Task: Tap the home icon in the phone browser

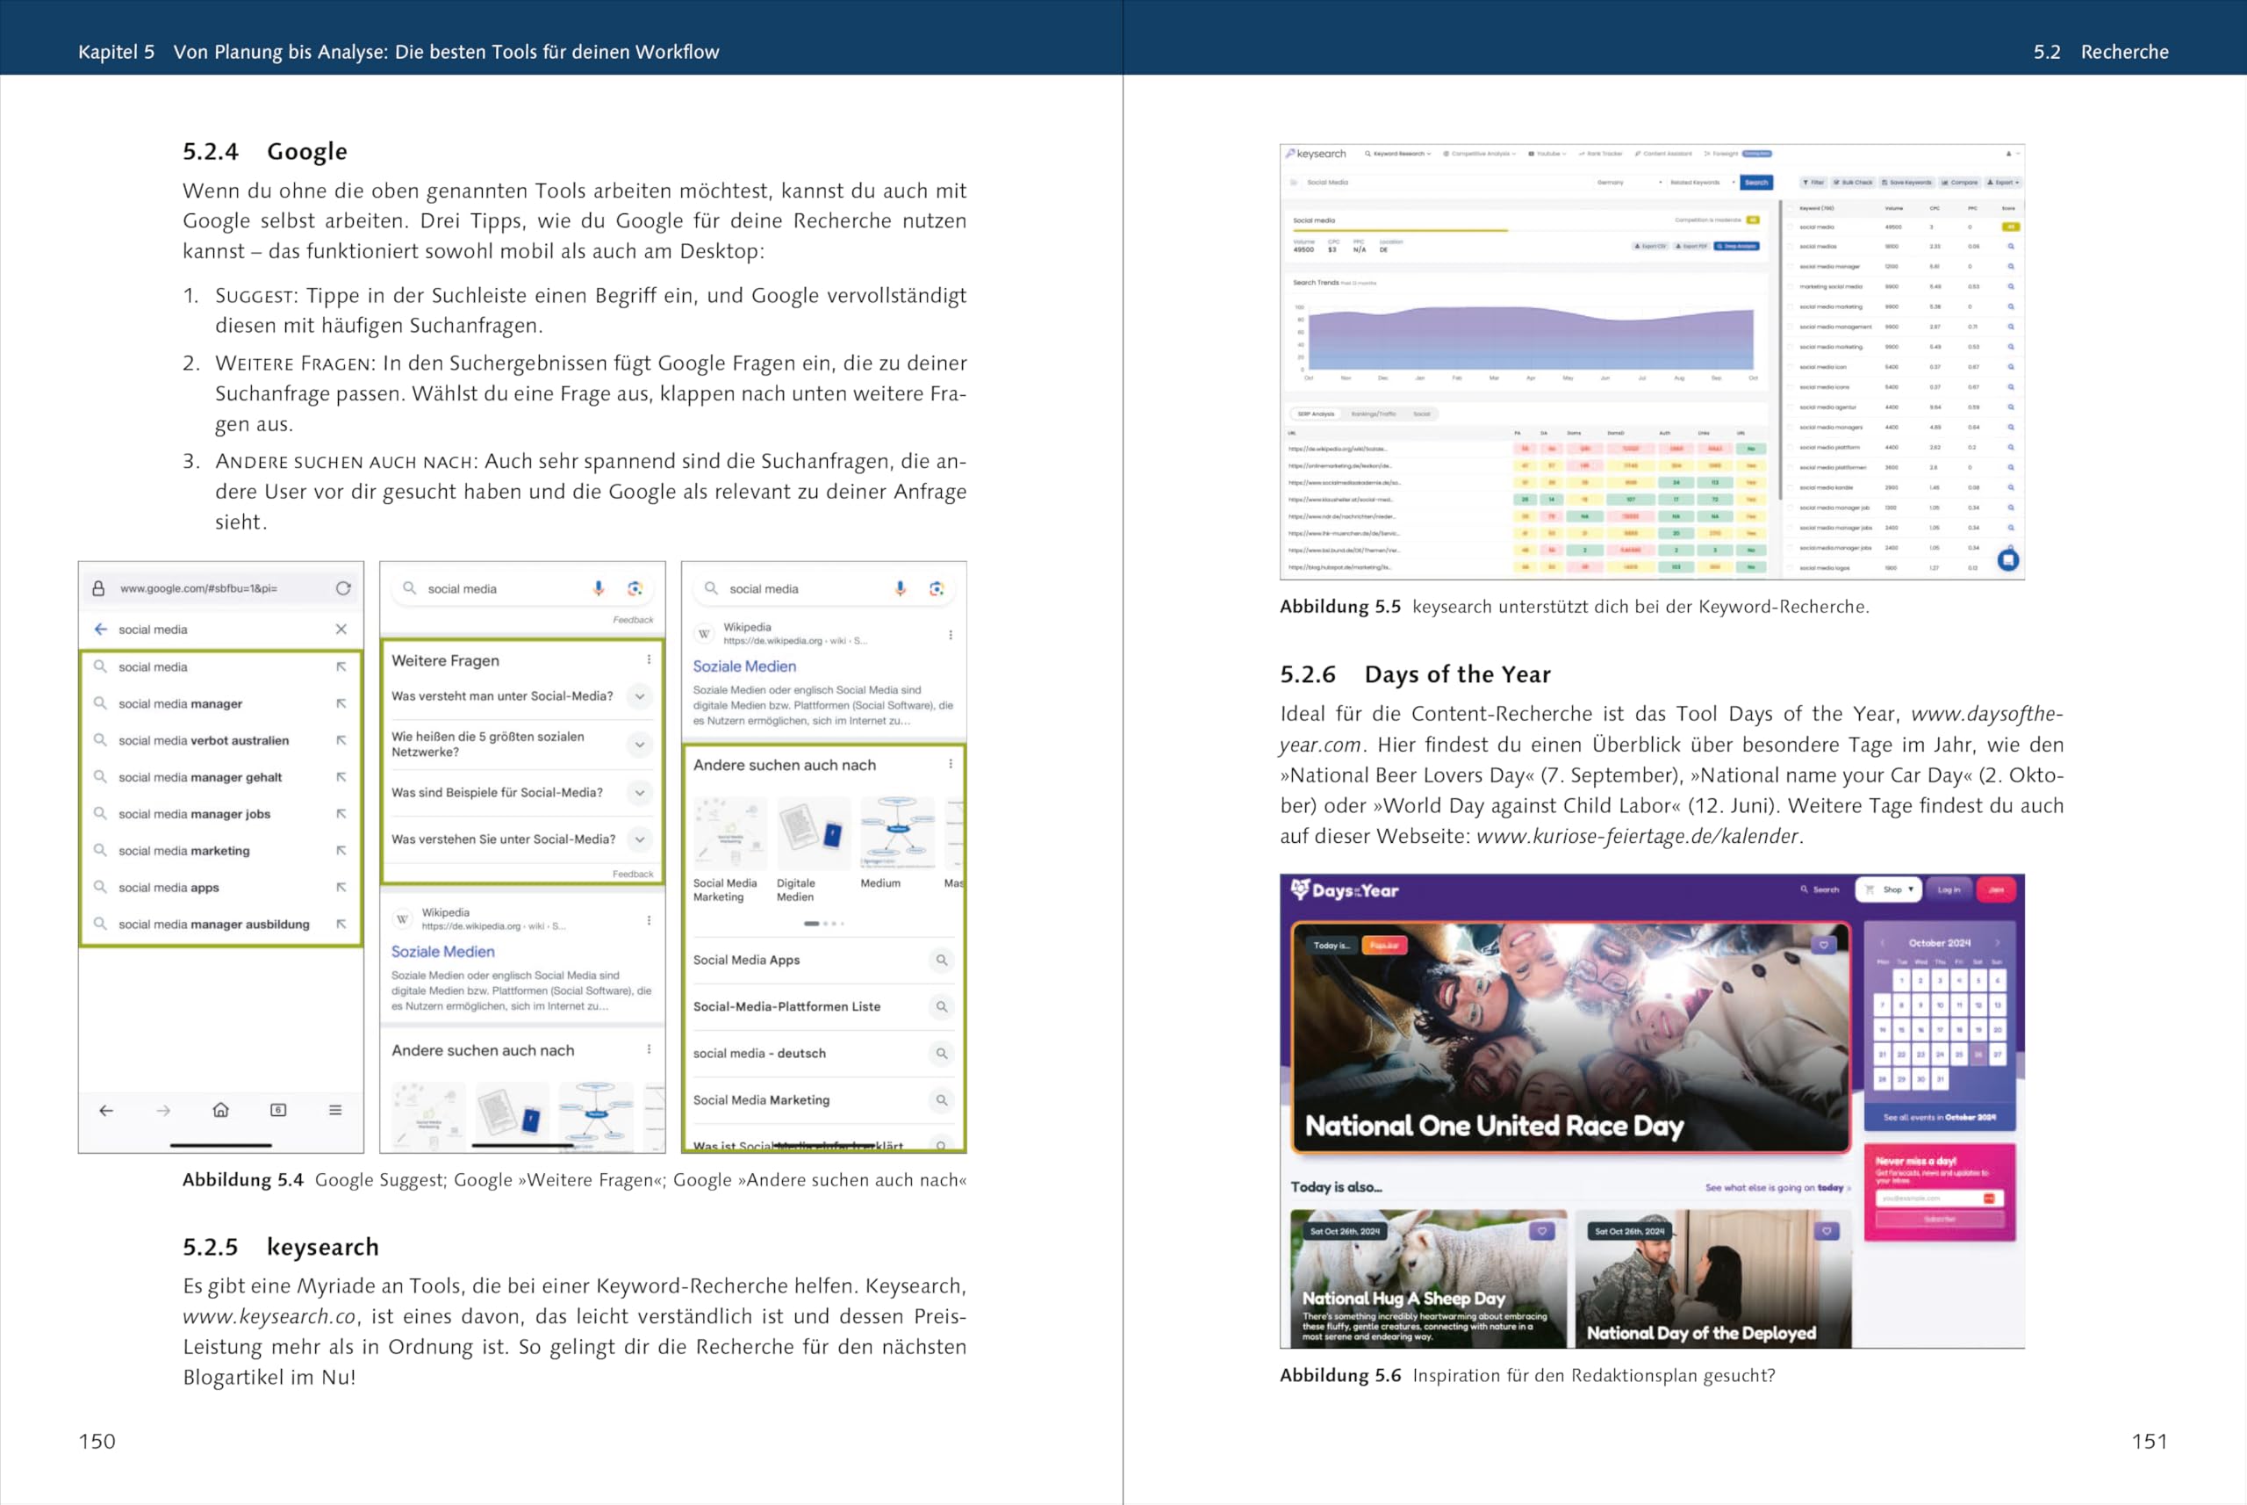Action: click(x=220, y=1111)
